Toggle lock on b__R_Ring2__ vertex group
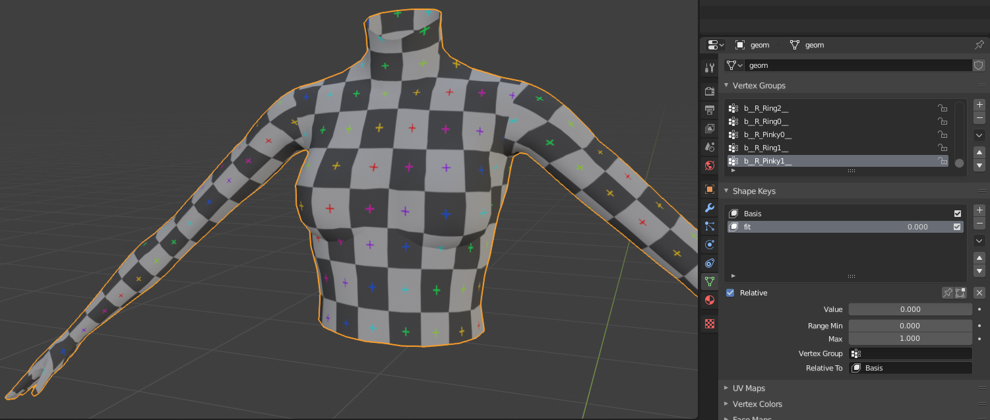This screenshot has width=990, height=420. click(943, 108)
